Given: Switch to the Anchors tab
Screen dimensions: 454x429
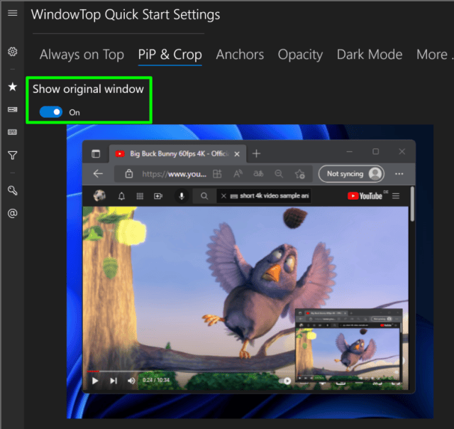Looking at the screenshot, I should [x=240, y=55].
